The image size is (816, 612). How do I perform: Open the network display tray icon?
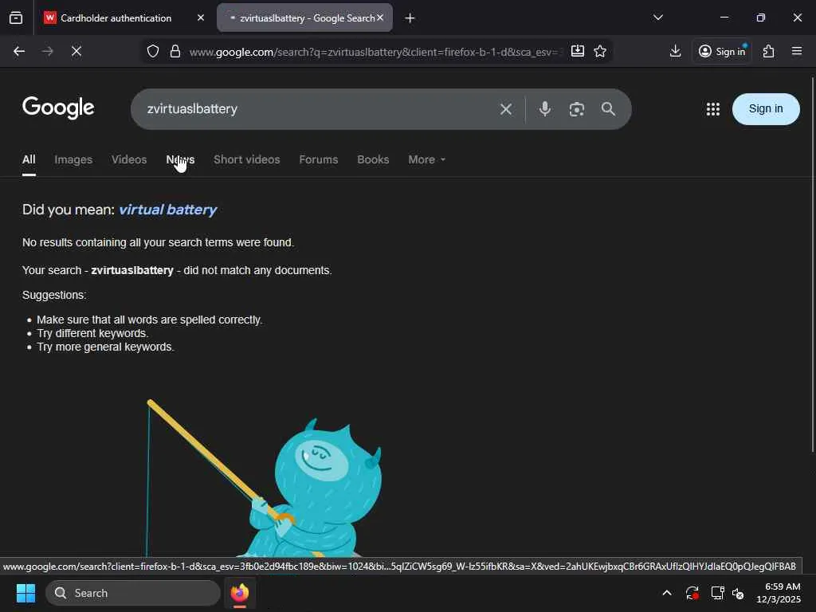[x=717, y=593]
